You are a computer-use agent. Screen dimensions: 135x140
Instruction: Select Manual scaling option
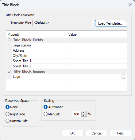45,114
